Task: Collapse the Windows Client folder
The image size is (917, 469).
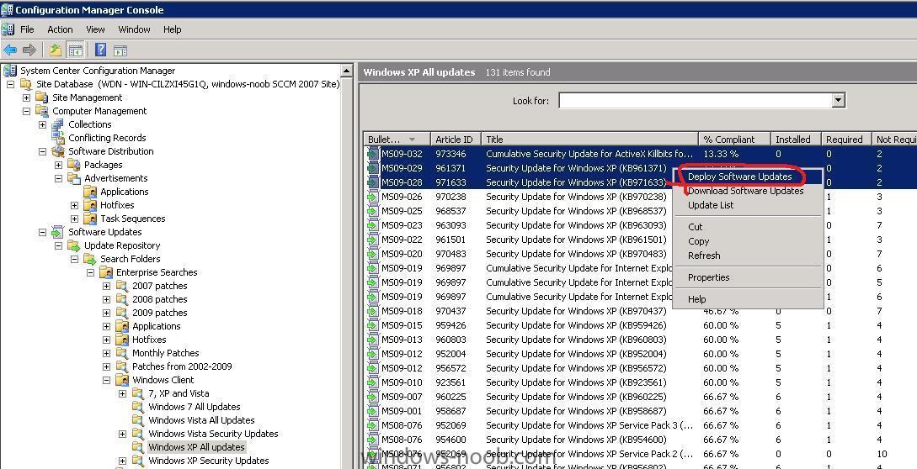Action: 106,380
